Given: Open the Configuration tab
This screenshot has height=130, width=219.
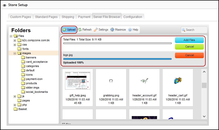Looking at the screenshot, I should click(x=133, y=17).
